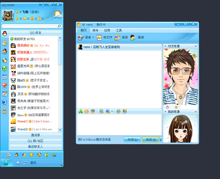Open the blue crescent sphere sidebar icon
The height and width of the screenshot is (179, 220).
coord(5,102)
